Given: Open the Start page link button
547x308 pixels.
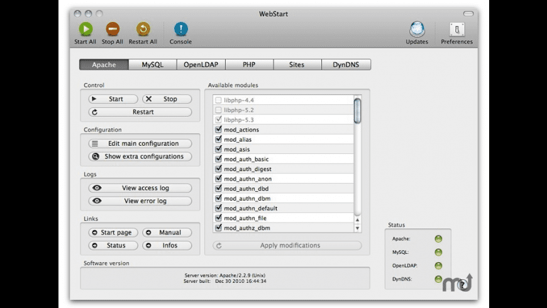Looking at the screenshot, I should coord(113,233).
